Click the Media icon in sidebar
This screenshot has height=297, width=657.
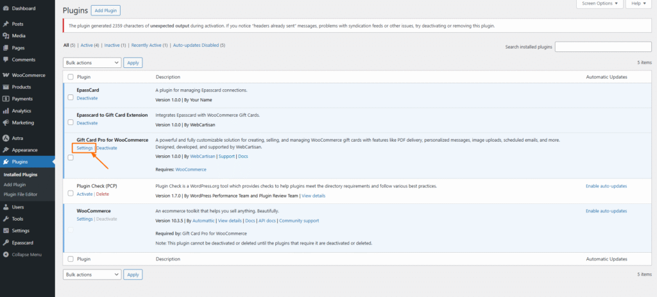(x=5, y=36)
